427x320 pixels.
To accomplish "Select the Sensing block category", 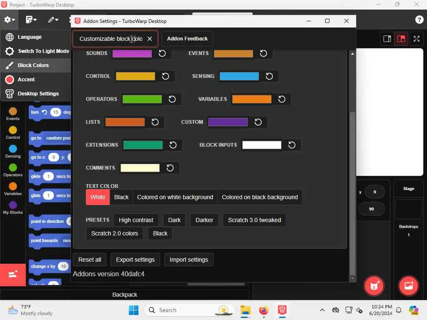I will click(x=13, y=152).
